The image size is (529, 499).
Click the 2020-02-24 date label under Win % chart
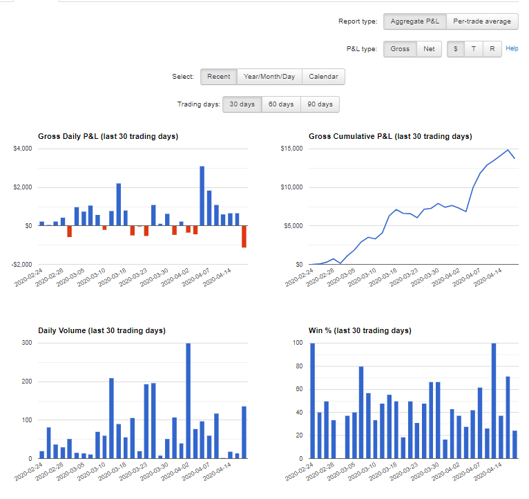pyautogui.click(x=299, y=471)
